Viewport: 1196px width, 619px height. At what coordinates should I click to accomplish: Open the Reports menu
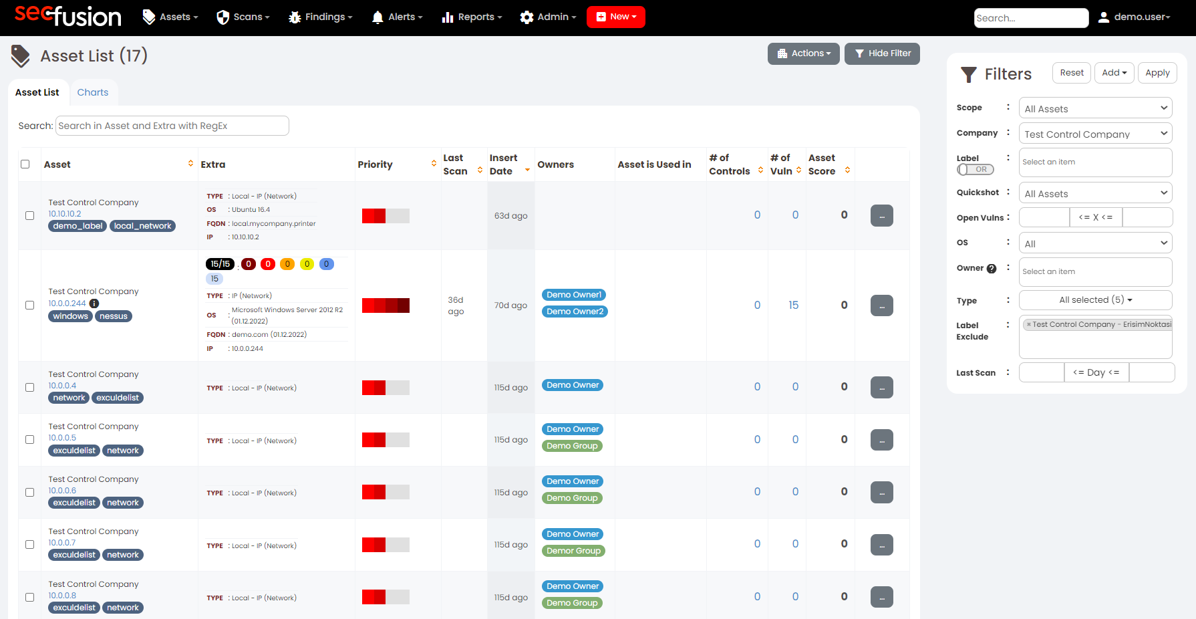tap(472, 17)
